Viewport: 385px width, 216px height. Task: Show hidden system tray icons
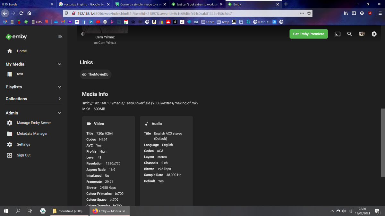(x=332, y=211)
